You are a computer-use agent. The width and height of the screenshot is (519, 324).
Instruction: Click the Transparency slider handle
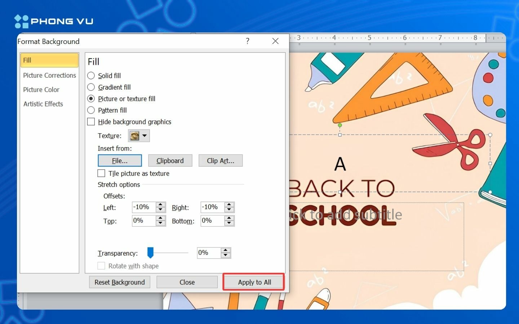point(150,253)
